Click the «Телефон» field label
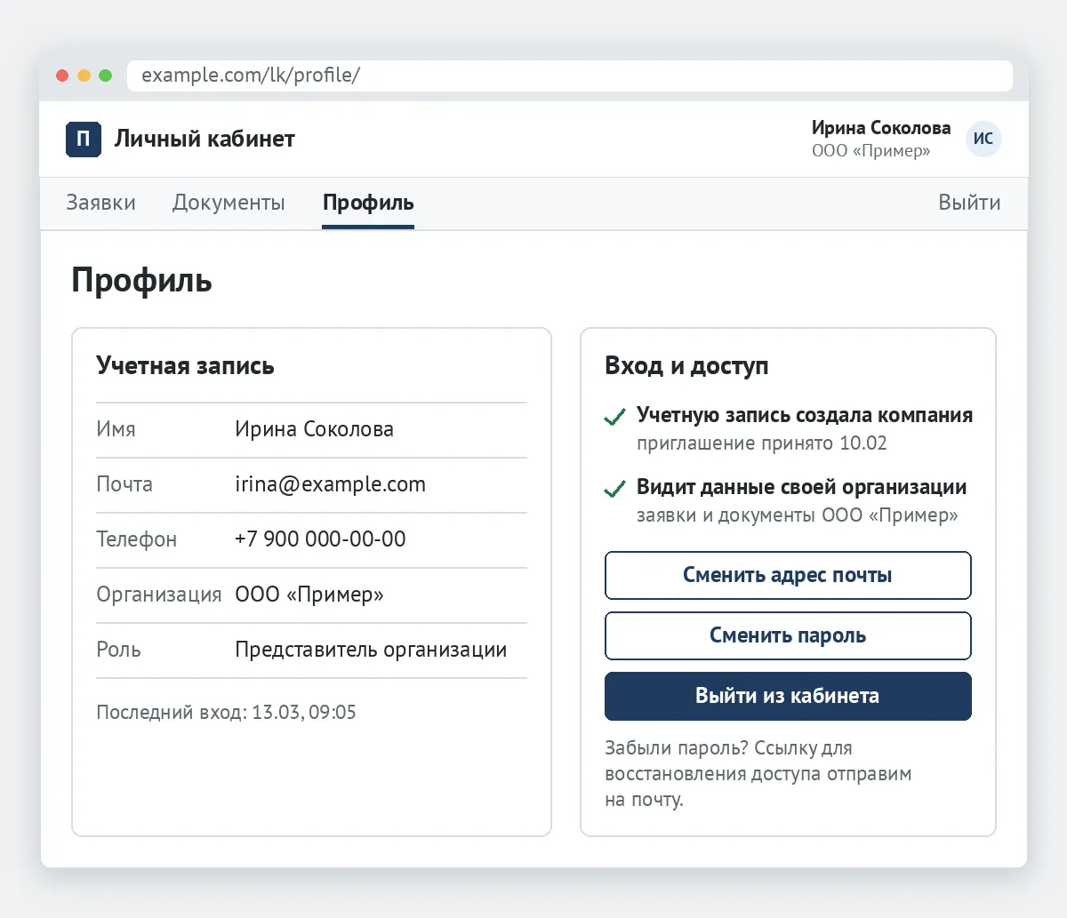Image resolution: width=1067 pixels, height=918 pixels. [136, 539]
